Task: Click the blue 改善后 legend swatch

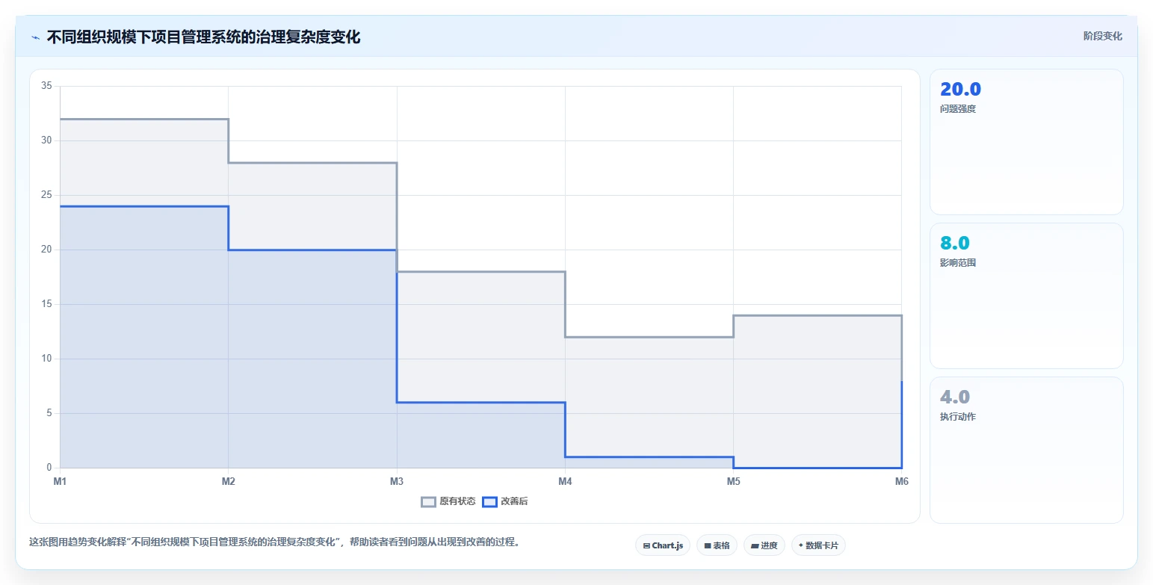Action: point(489,501)
